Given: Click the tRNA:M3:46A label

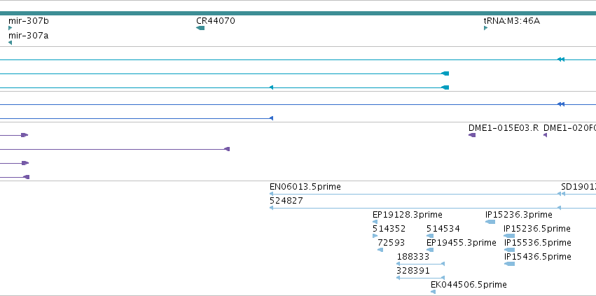Looking at the screenshot, I should [512, 21].
